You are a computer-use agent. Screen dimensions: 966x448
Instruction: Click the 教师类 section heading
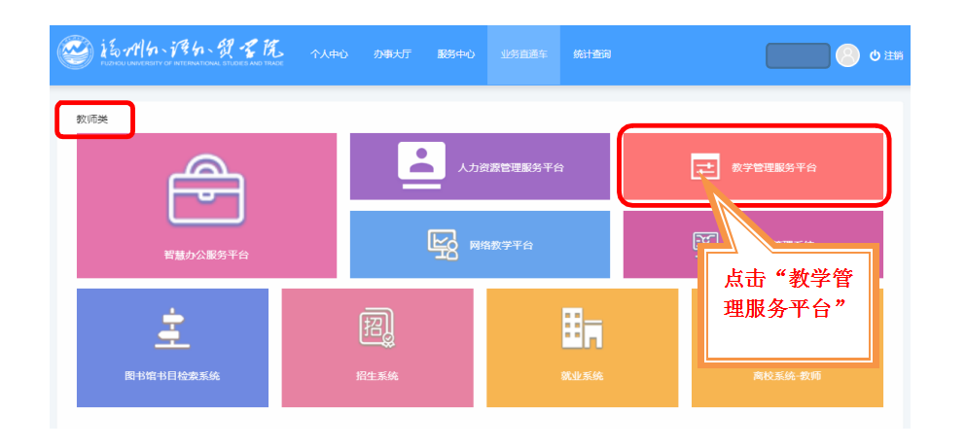pyautogui.click(x=92, y=120)
